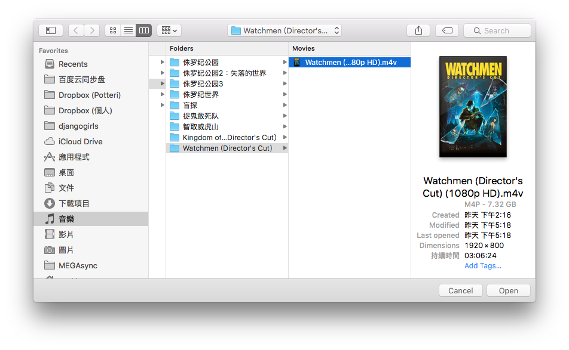Switch to list view
This screenshot has height=350, width=569.
pyautogui.click(x=128, y=30)
